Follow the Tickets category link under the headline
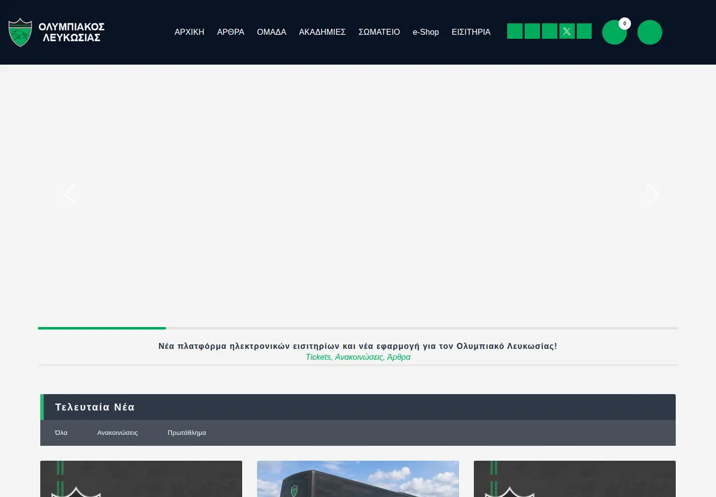 point(318,357)
